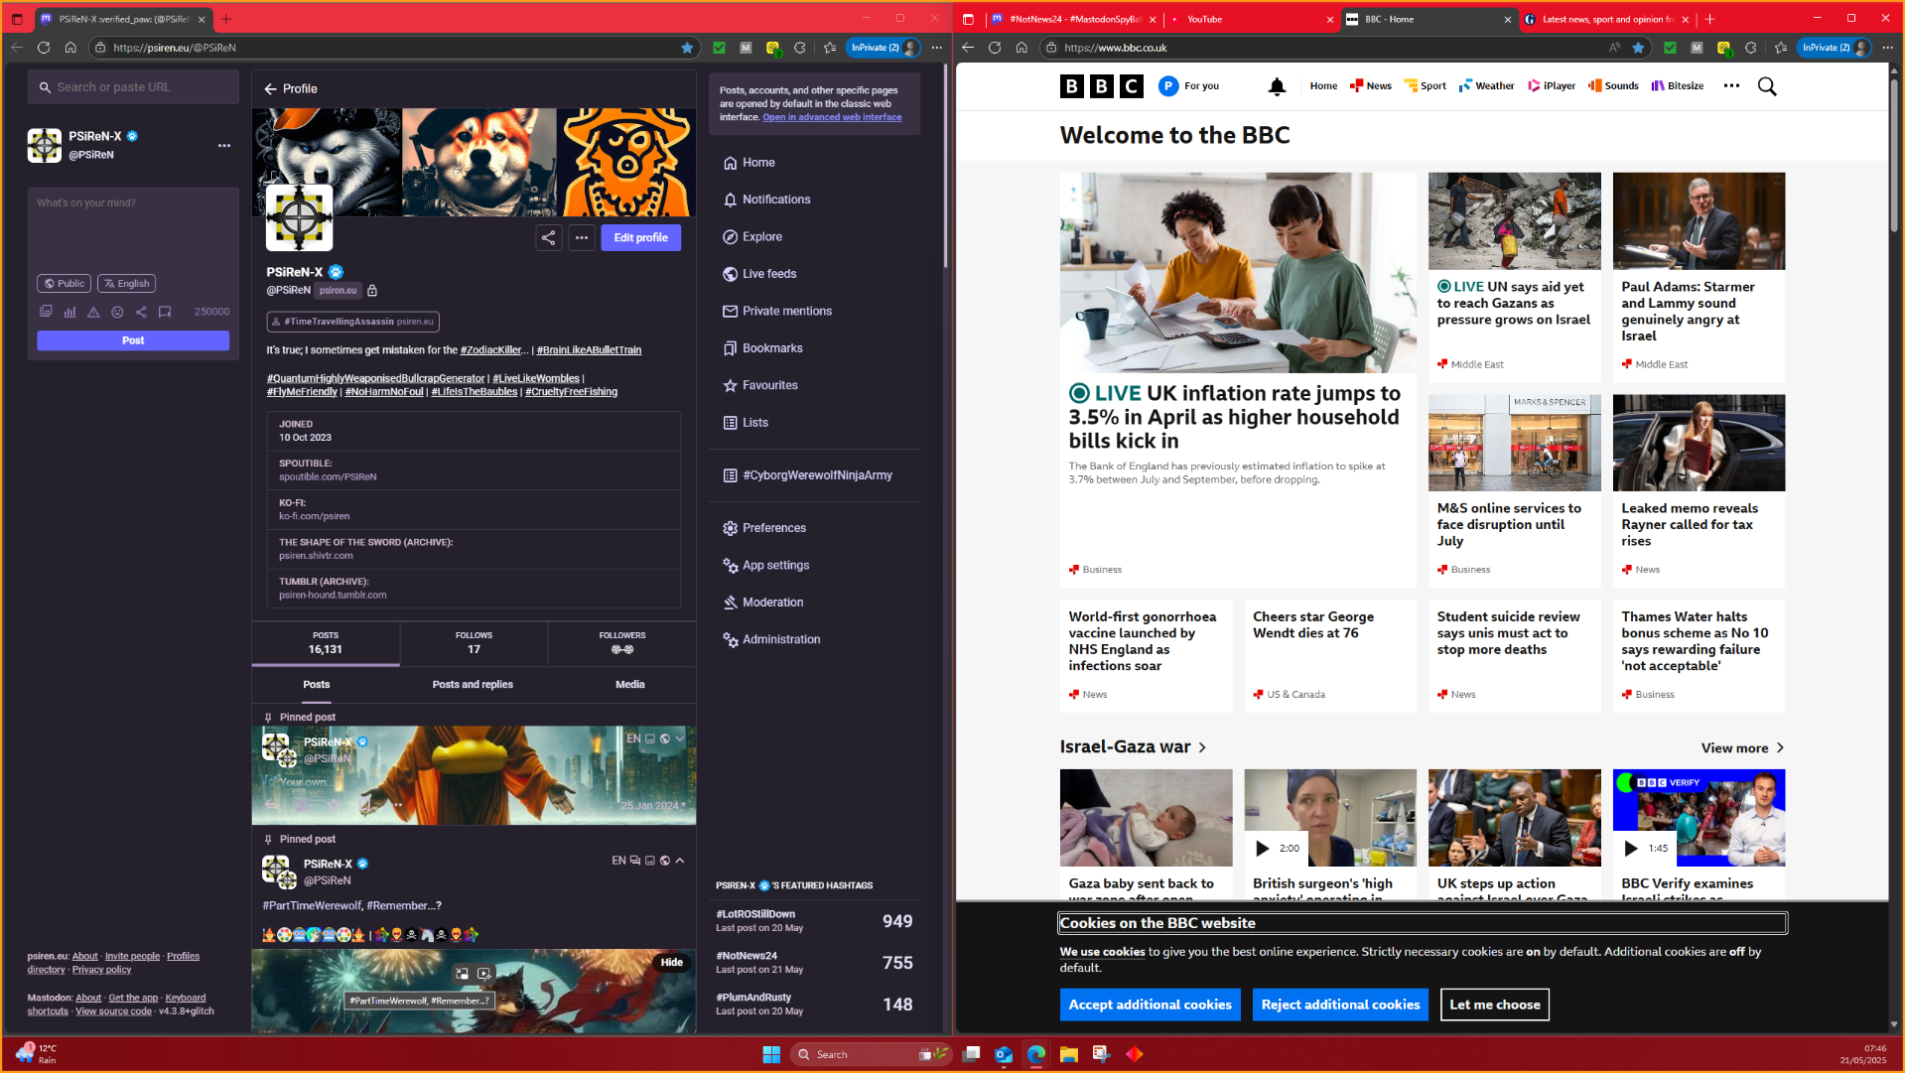Bookmark the psiren.eu page with star icon

click(687, 48)
